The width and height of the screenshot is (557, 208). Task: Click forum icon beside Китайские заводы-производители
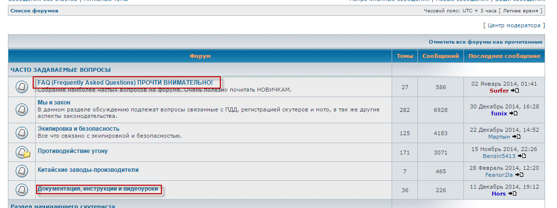(x=22, y=170)
